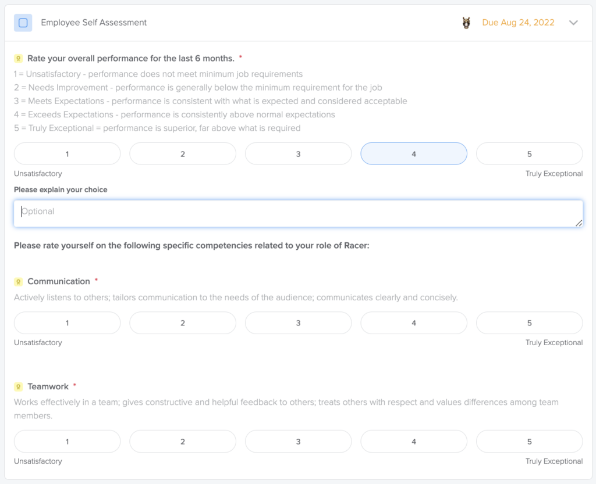Select rating 5 for Communication
The image size is (596, 484).
pyautogui.click(x=529, y=322)
